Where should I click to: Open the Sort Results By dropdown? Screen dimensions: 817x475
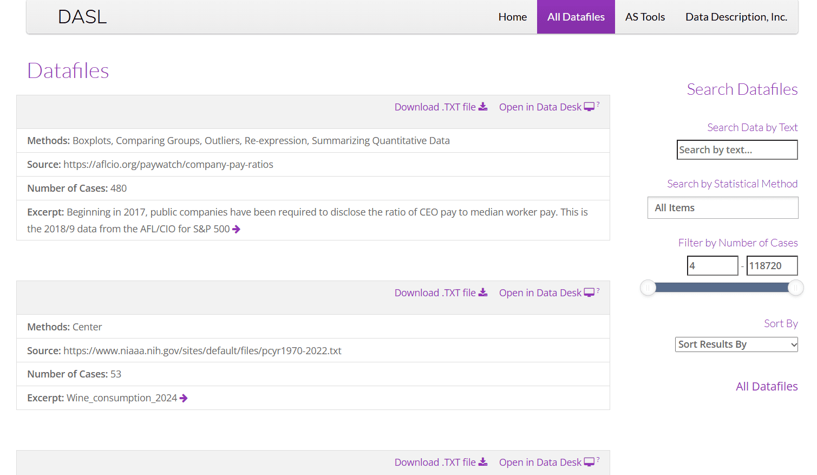[736, 344]
